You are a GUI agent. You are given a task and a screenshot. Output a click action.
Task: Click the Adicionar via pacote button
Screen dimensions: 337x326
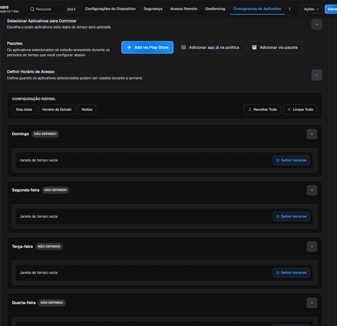[275, 47]
